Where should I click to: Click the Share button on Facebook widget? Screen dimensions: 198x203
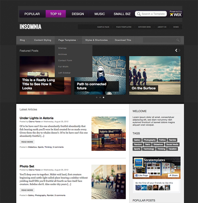[173, 176]
